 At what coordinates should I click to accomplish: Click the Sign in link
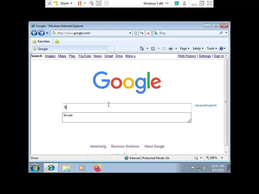pos(219,56)
